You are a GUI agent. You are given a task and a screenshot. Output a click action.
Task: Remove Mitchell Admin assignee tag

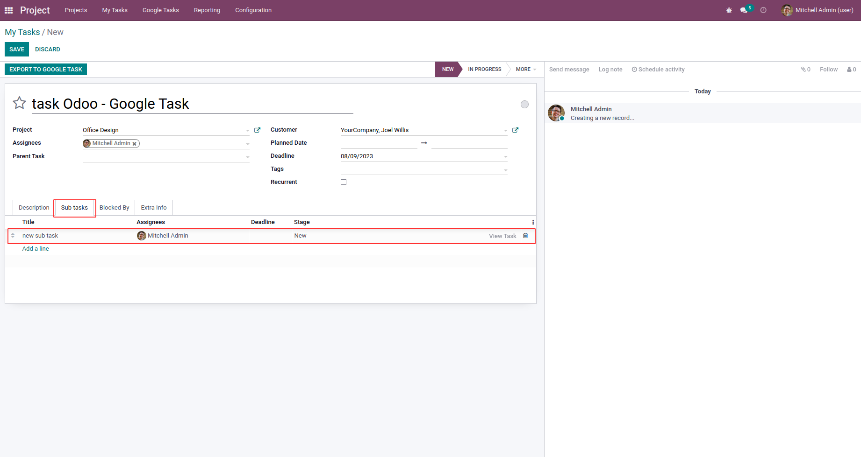[135, 144]
